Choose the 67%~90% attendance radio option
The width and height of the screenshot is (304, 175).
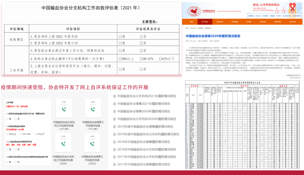click(21, 134)
